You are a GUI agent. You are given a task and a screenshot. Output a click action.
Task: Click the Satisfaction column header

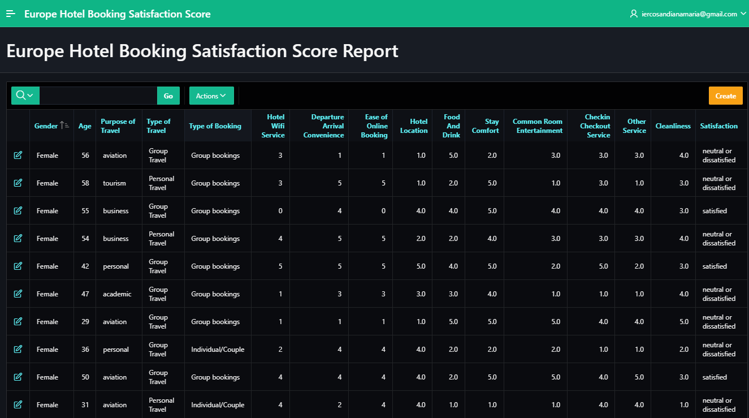coord(718,126)
